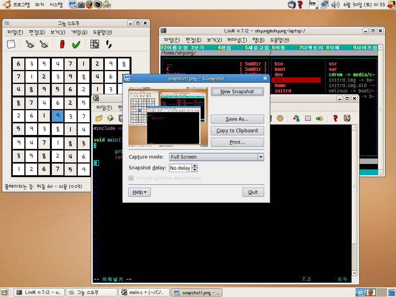Click the 'boot' directory entry in LinM

280,69
